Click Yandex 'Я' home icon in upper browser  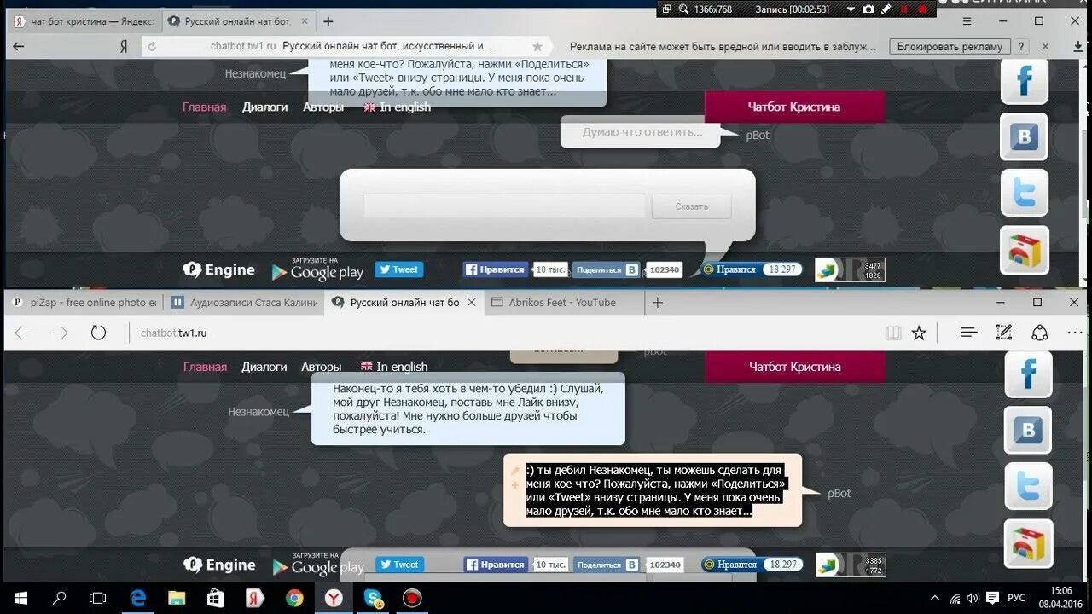click(124, 47)
